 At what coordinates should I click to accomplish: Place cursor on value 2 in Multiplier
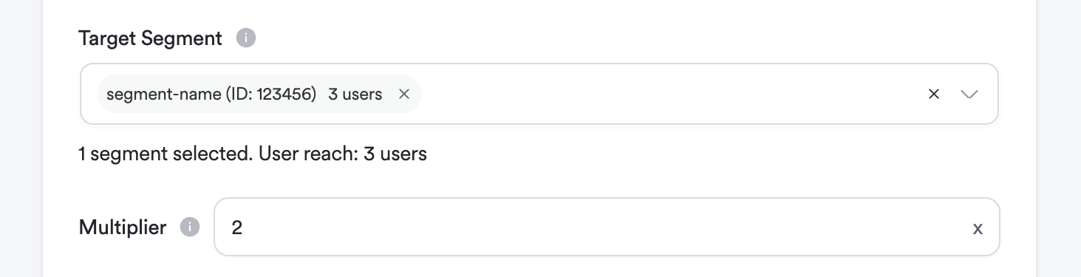coord(237,228)
